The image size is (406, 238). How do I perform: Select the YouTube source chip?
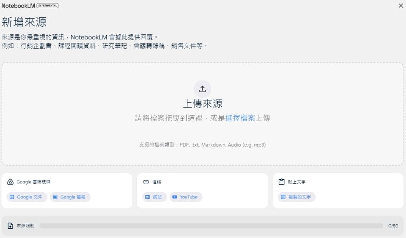186,197
